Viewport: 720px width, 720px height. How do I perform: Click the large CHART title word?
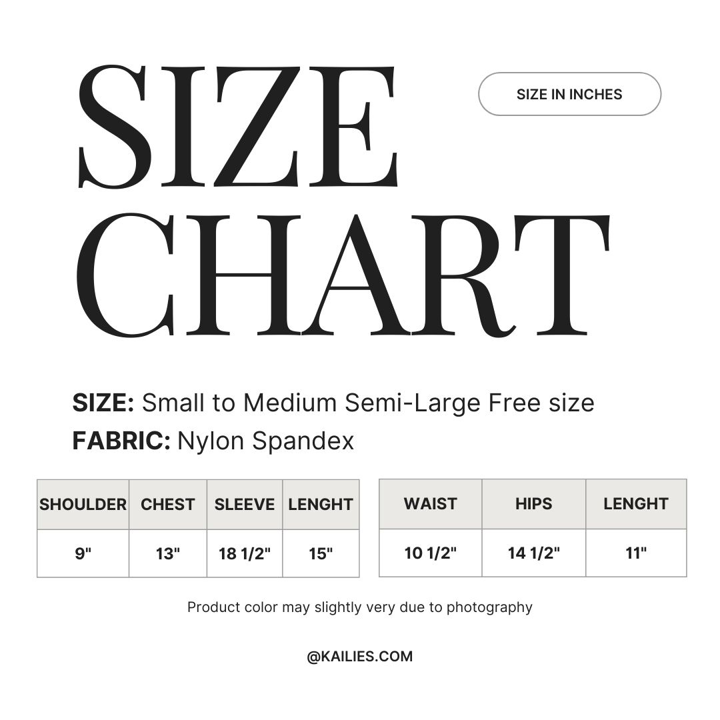[x=341, y=277]
